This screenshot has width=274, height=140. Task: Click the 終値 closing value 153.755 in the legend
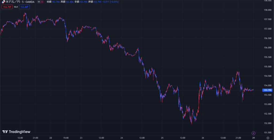96,2
